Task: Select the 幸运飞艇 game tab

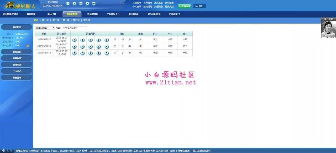Action: (51, 14)
